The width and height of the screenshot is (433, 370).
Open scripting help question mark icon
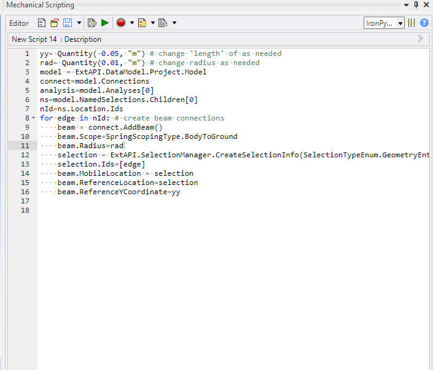pos(424,23)
